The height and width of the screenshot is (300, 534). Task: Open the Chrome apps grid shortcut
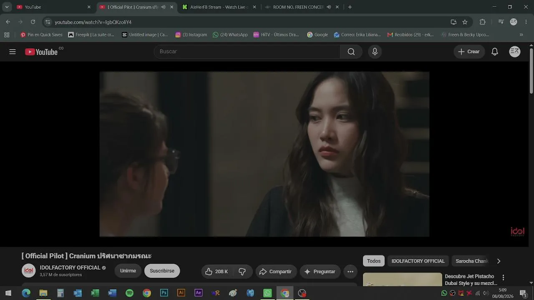pos(7,35)
